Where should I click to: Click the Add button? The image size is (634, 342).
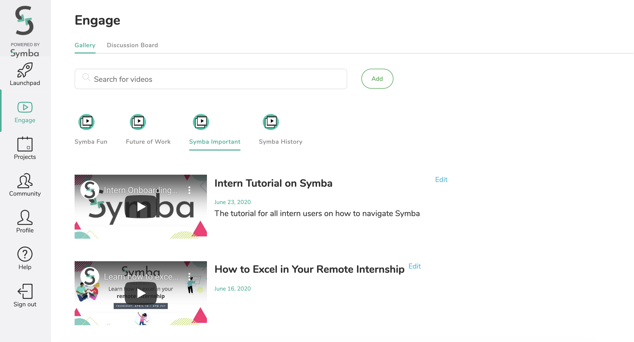(x=377, y=79)
